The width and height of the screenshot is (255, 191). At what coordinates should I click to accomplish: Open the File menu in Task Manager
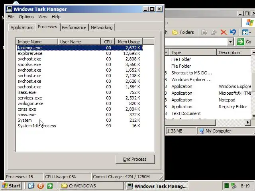11,17
